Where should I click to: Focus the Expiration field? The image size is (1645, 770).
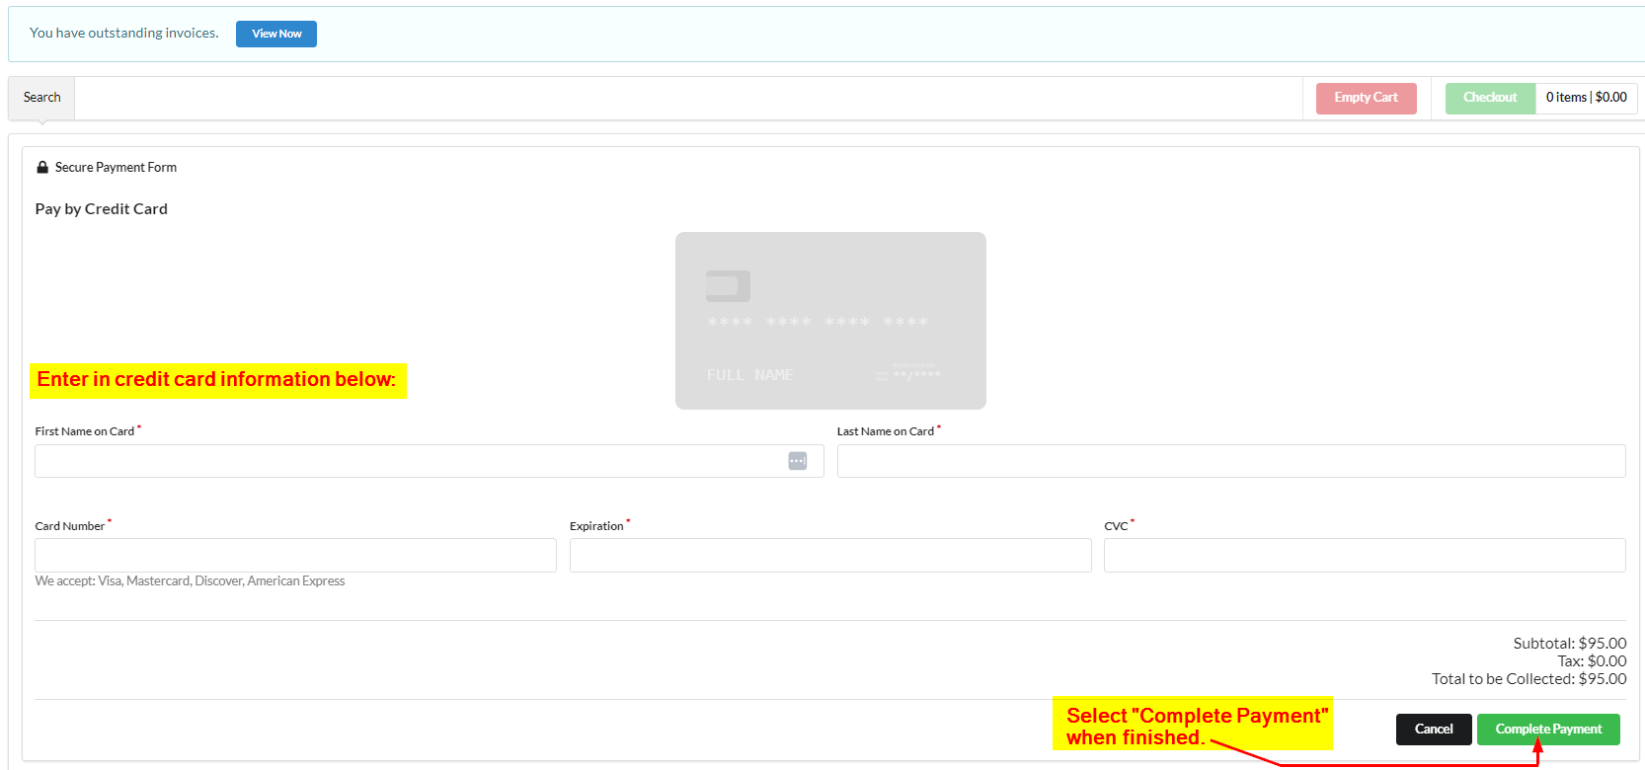[x=830, y=555]
